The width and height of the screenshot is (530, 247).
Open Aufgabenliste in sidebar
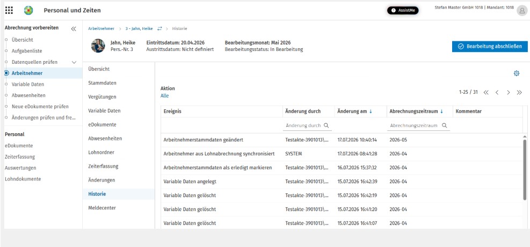click(27, 51)
